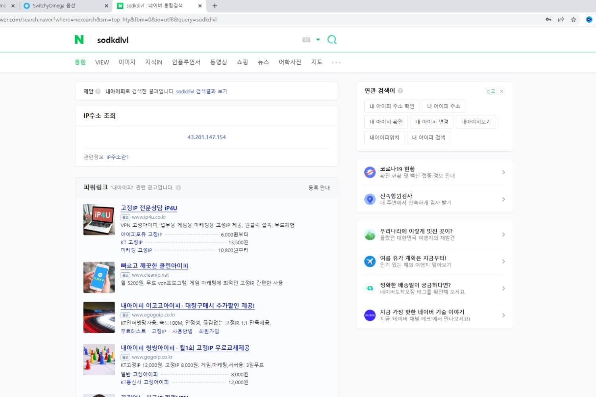Open 코로나19 현황 chevron row
Screen dimensions: 596x397
coord(503,172)
